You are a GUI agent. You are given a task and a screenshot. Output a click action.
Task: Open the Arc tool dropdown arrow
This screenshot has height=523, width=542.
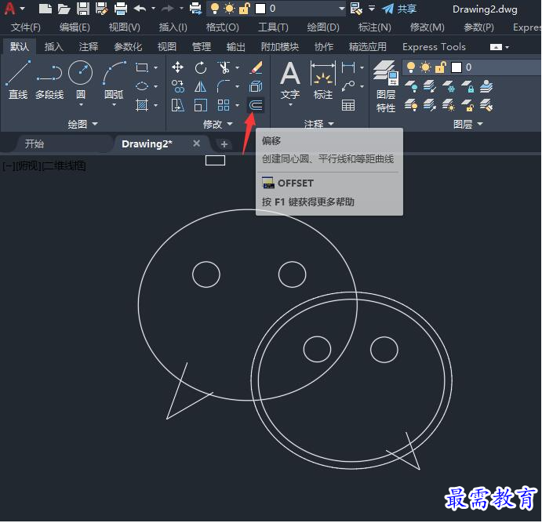click(x=114, y=104)
